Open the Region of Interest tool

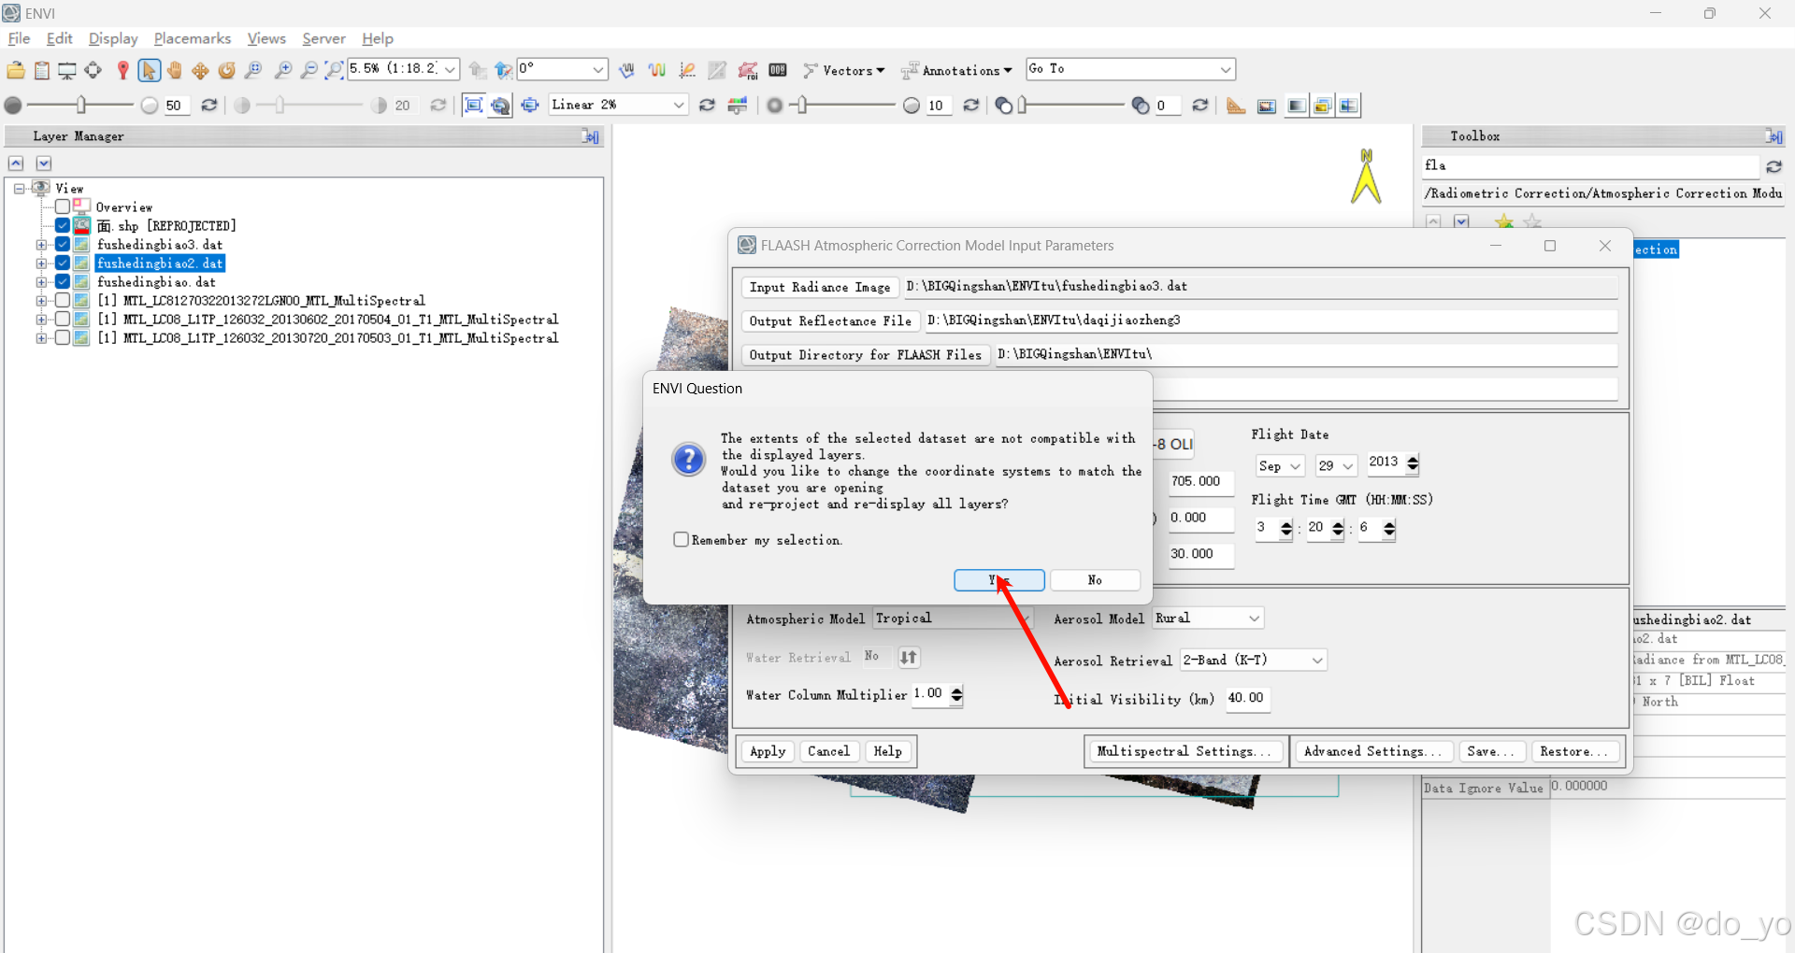[747, 70]
